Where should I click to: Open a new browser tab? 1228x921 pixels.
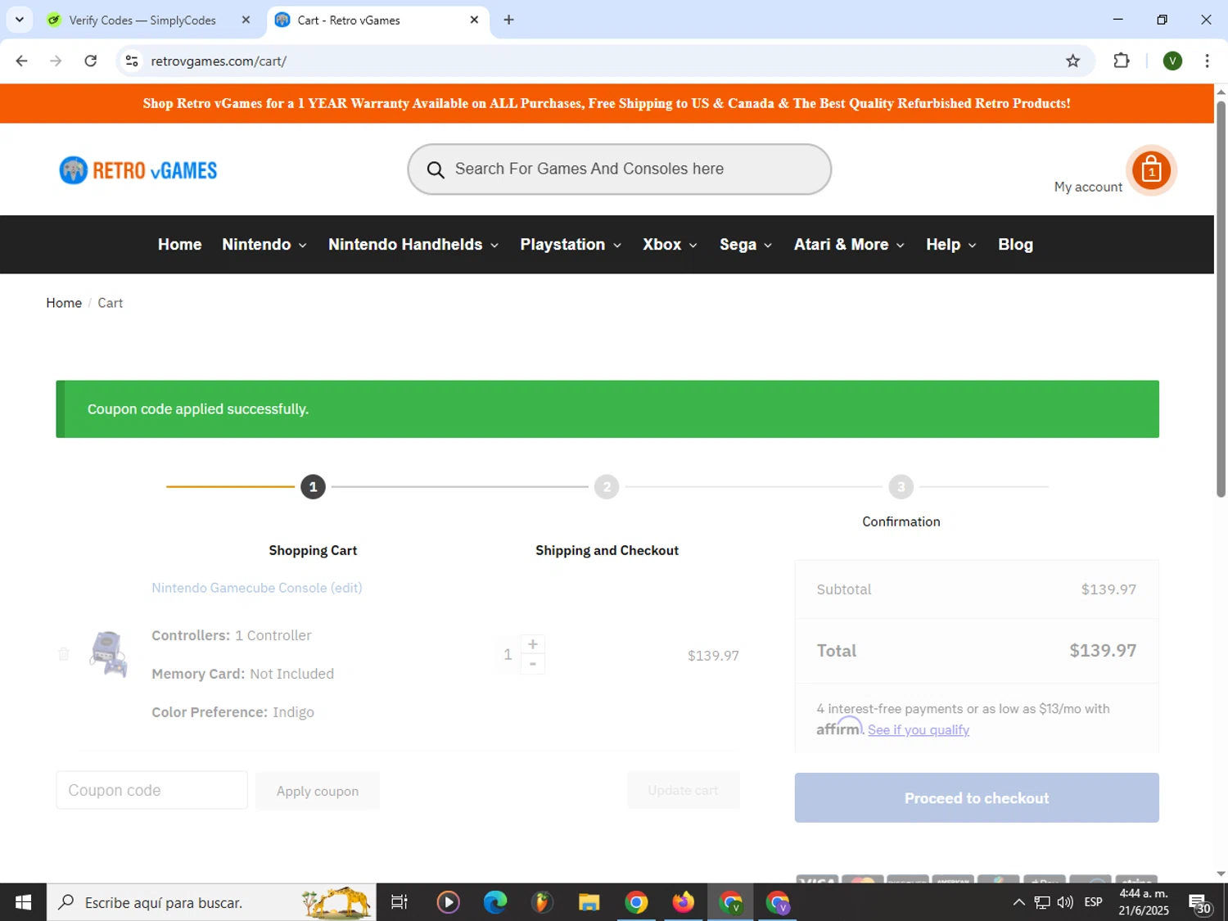pos(508,20)
